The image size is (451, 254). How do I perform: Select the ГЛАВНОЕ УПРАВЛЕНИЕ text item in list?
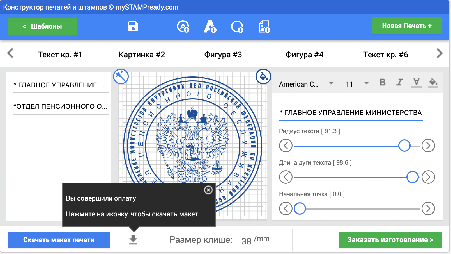pos(61,85)
